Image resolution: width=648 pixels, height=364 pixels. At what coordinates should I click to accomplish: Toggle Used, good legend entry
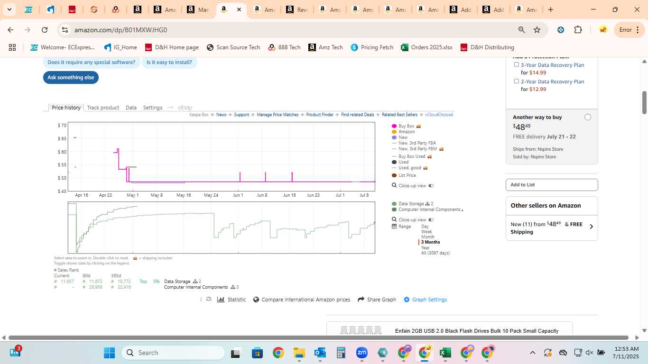[409, 168]
